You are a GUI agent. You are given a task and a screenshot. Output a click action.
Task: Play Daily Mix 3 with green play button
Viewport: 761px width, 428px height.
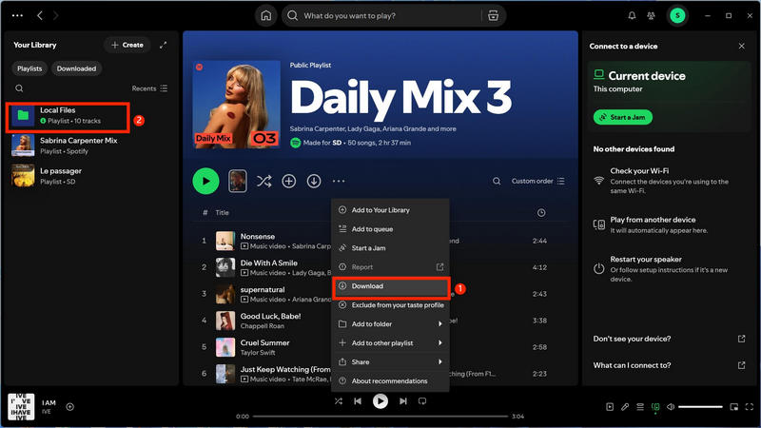point(205,181)
